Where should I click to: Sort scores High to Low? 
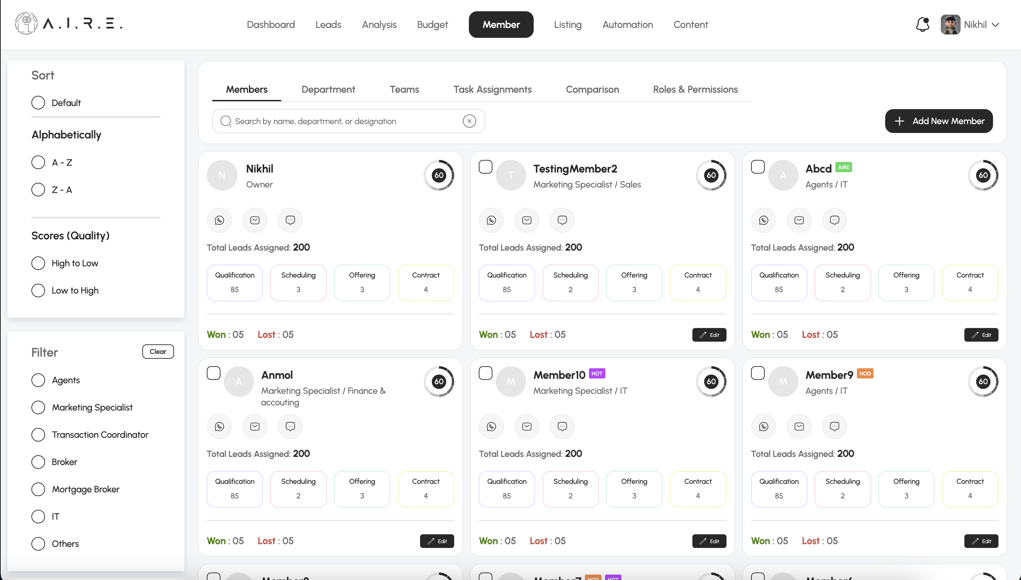coord(38,263)
